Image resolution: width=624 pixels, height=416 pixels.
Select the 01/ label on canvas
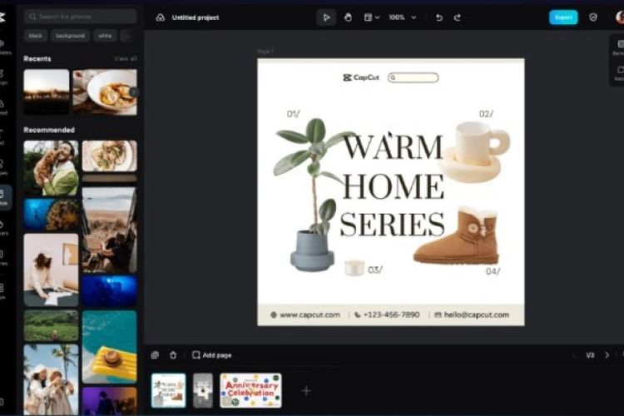point(294,114)
